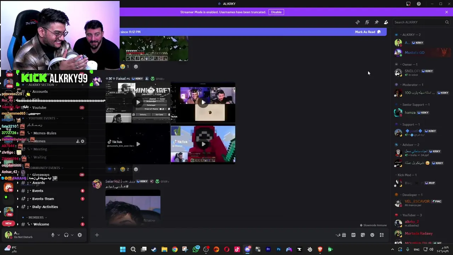Open the gift icon in message bar
Image resolution: width=453 pixels, height=255 pixels.
point(344,235)
